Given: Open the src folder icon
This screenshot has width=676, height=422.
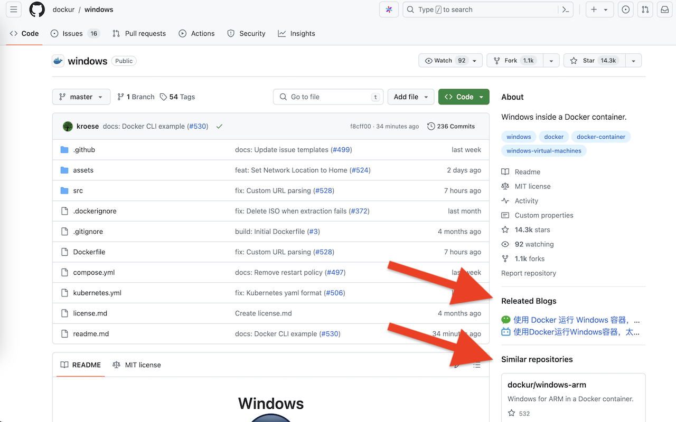Looking at the screenshot, I should coord(64,190).
